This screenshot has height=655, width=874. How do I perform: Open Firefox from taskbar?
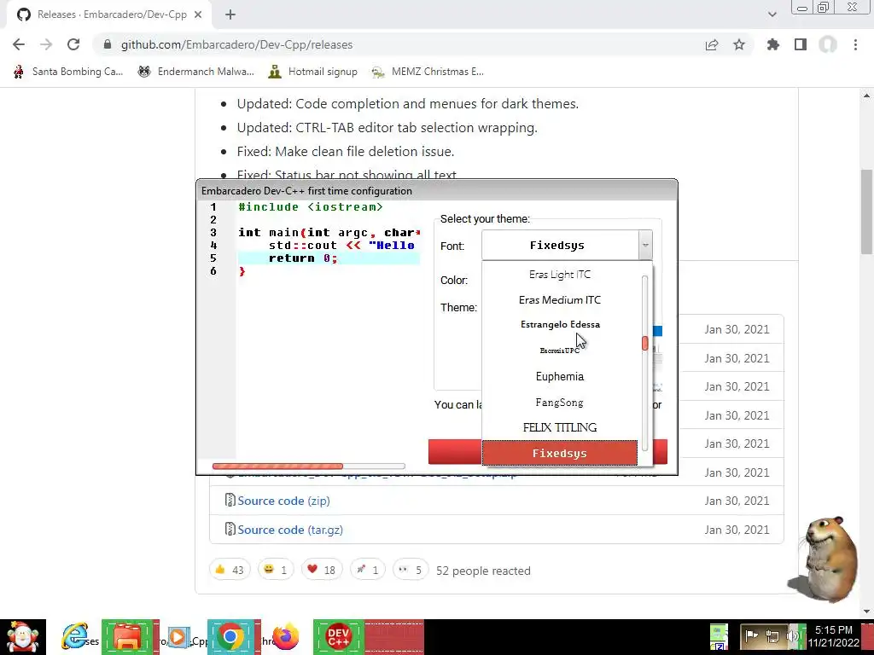285,637
